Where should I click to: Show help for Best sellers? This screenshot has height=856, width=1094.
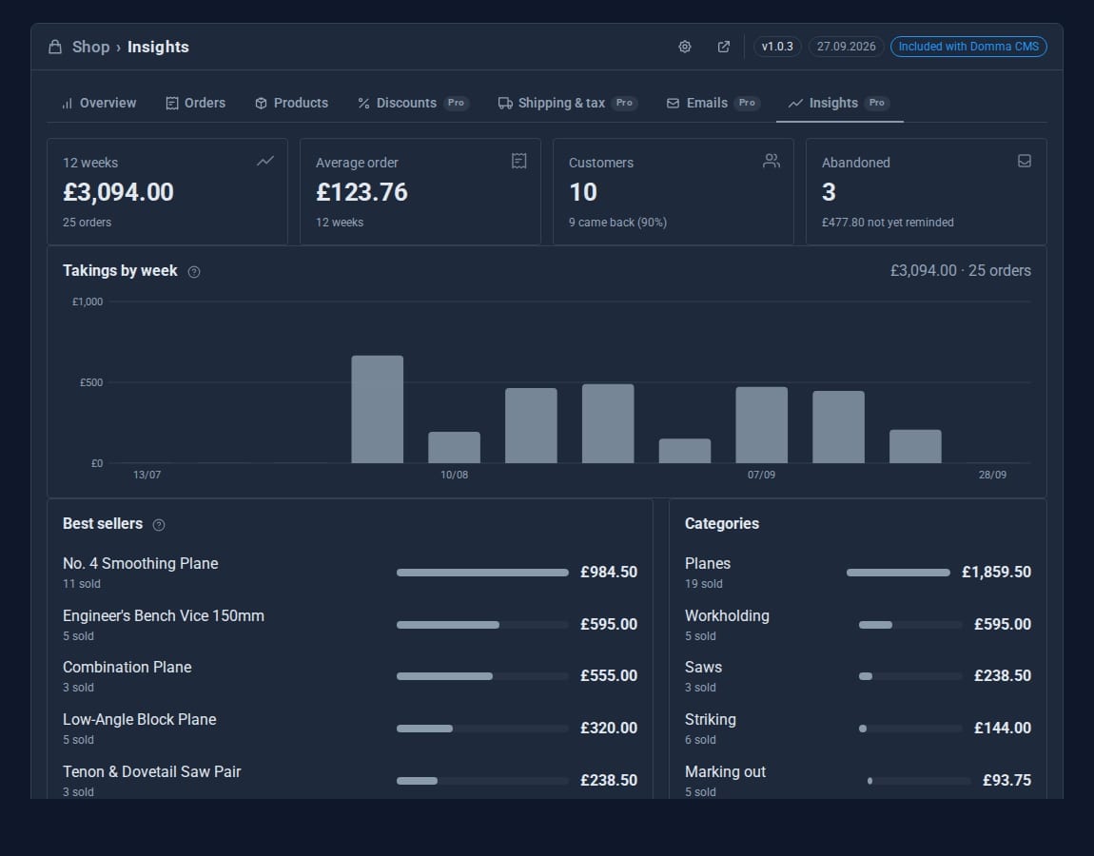coord(159,525)
